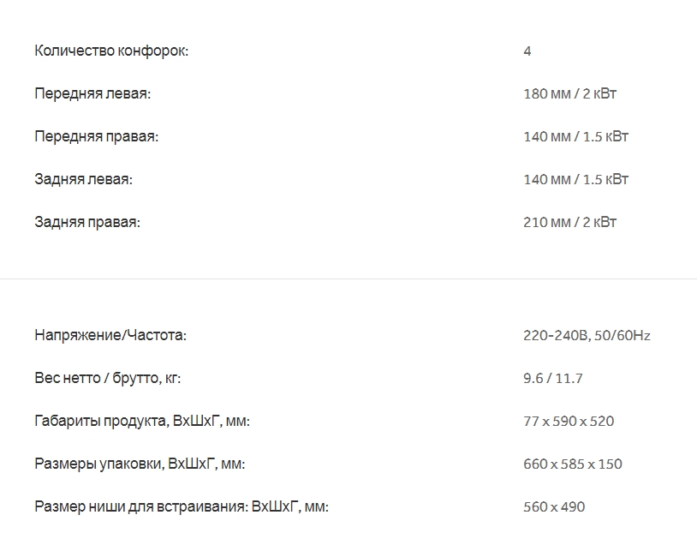Click the 'Габариты продукта, ВхШхГ, мм:' label

tap(142, 421)
